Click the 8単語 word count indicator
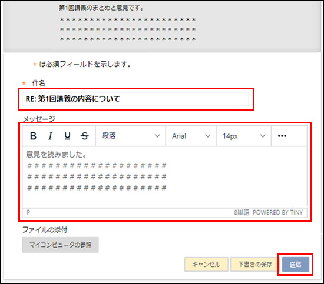This screenshot has width=324, height=284. tap(242, 212)
